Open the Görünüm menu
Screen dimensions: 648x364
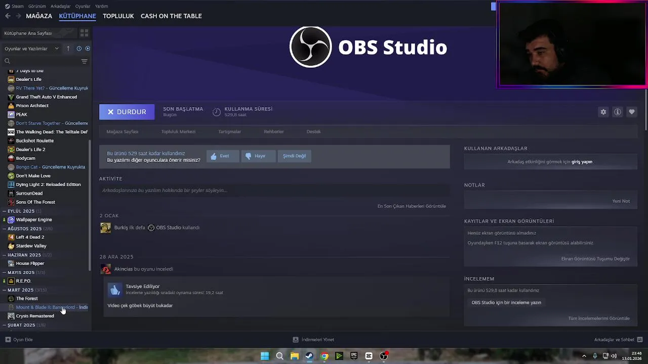pos(37,6)
